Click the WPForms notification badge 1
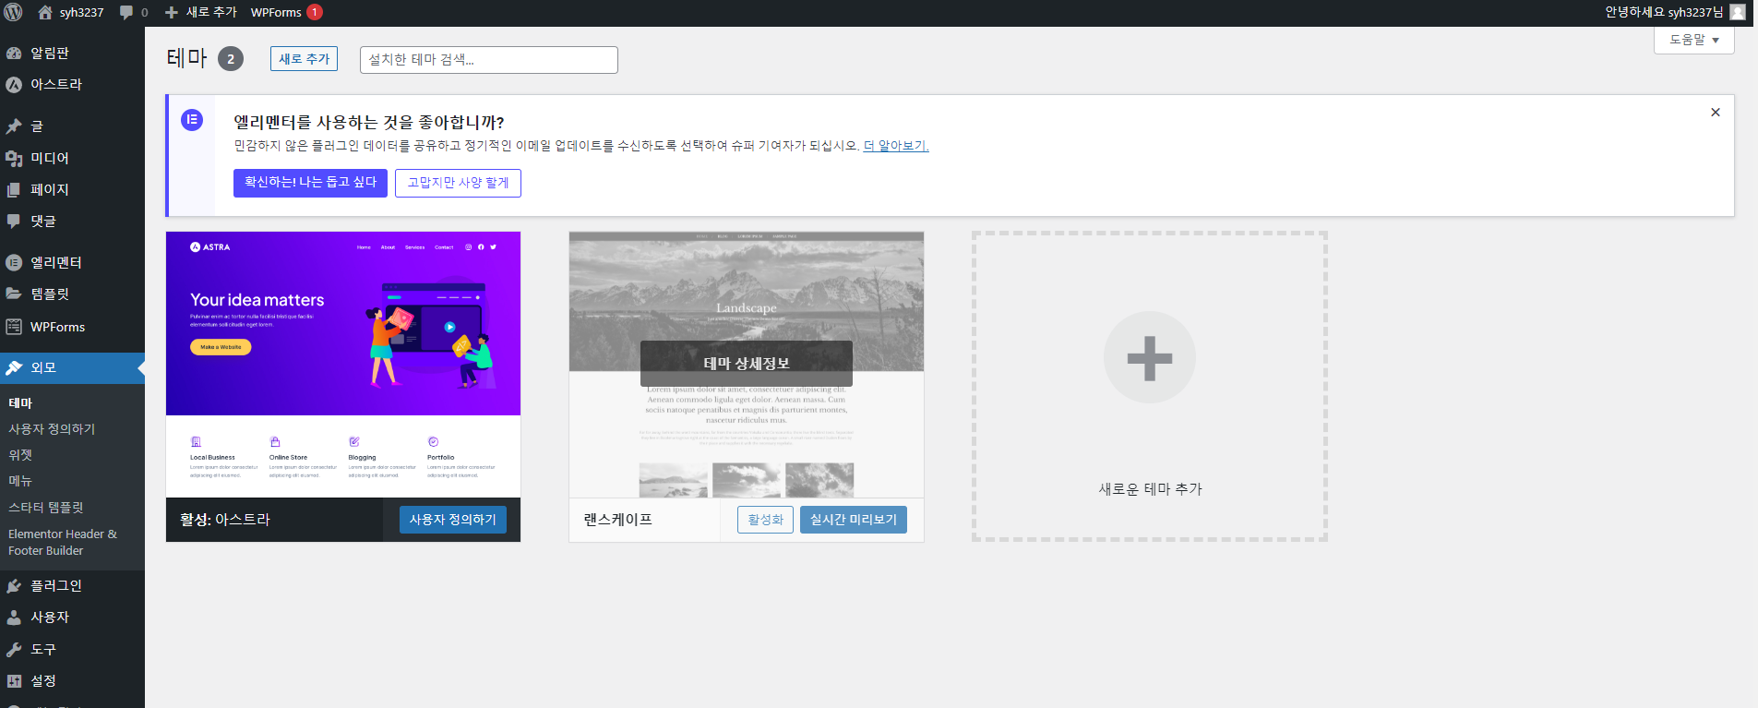The width and height of the screenshot is (1758, 708). tap(315, 12)
